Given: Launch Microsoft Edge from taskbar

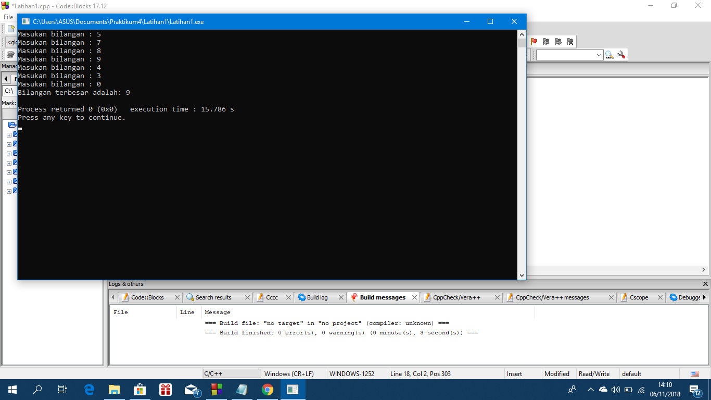Looking at the screenshot, I should tap(89, 390).
